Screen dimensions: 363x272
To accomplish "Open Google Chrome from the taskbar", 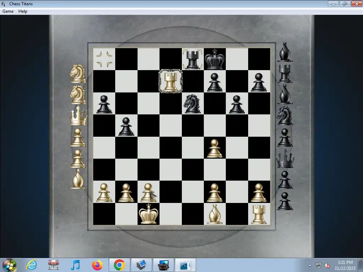I will (x=119, y=265).
